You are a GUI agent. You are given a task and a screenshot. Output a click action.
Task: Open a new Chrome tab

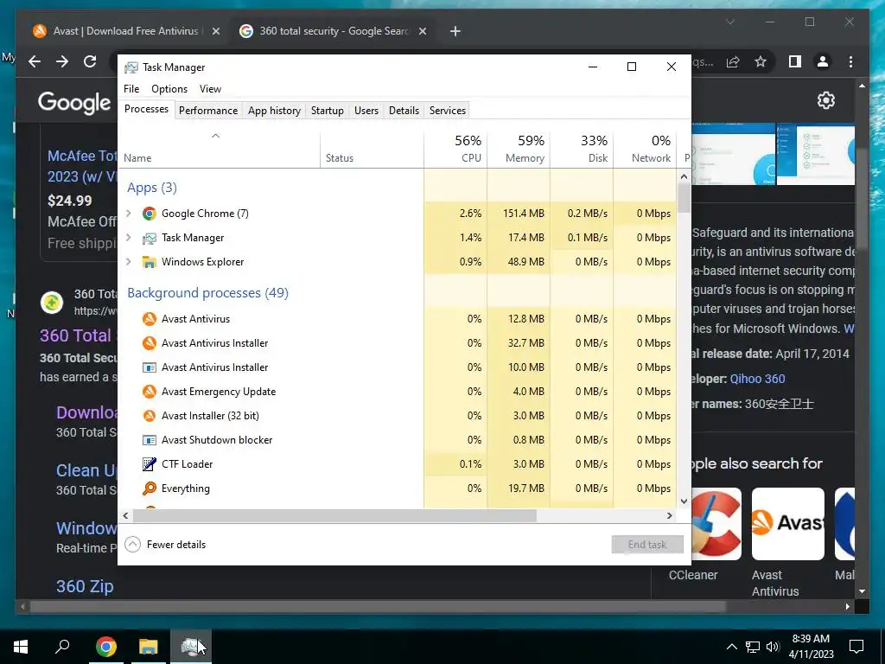click(455, 31)
